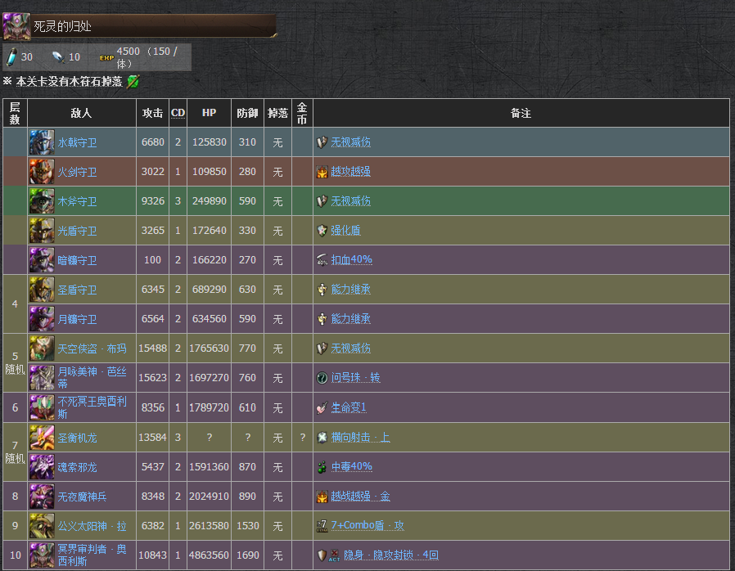Image resolution: width=735 pixels, height=571 pixels.
Task: Click the poison icon beside 中毒40%
Action: pos(322,466)
